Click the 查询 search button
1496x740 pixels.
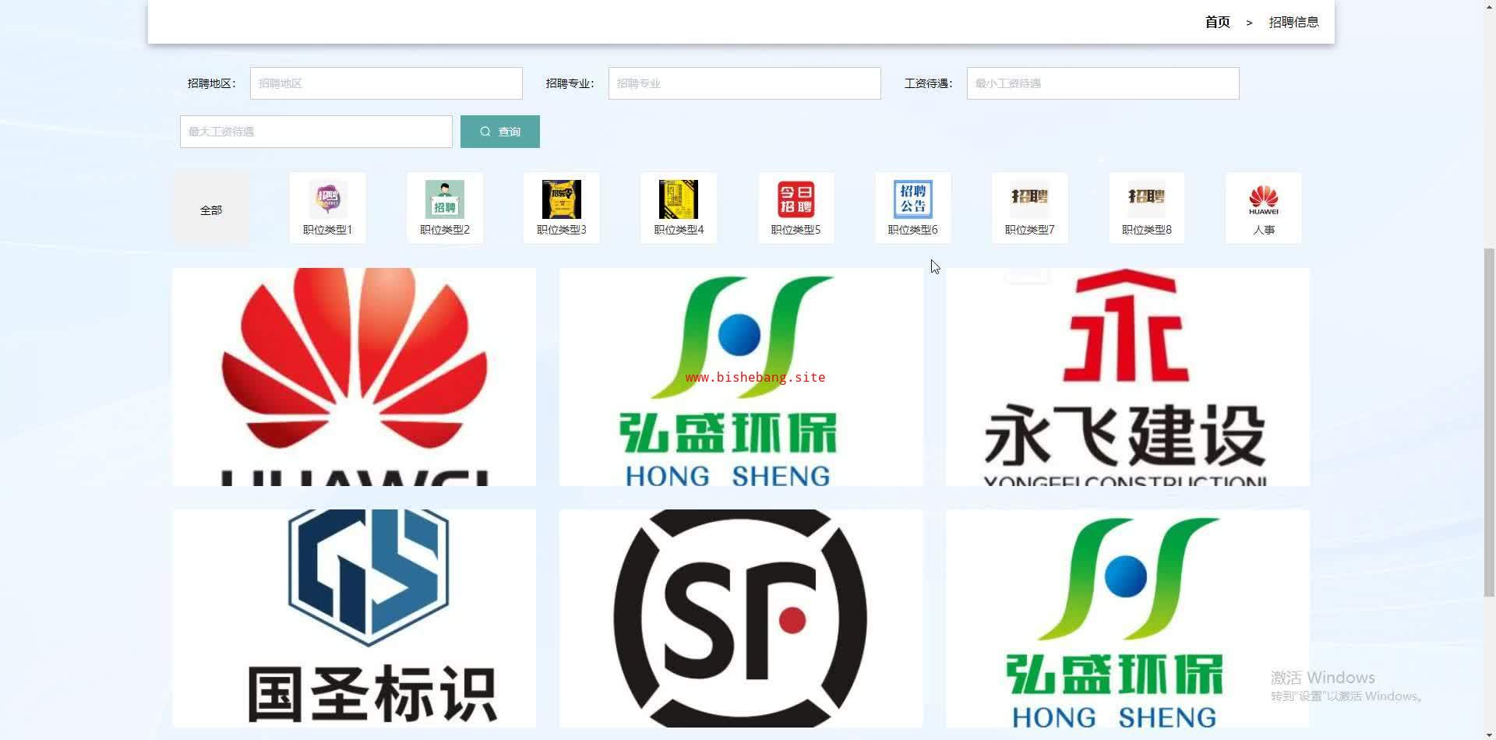click(x=500, y=132)
